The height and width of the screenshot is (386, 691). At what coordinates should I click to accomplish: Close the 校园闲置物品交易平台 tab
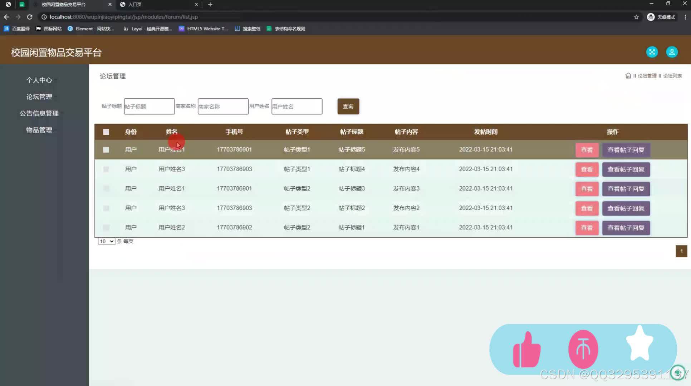click(x=110, y=4)
